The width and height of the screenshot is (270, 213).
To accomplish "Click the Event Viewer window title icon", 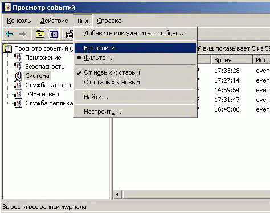I will click(7, 7).
